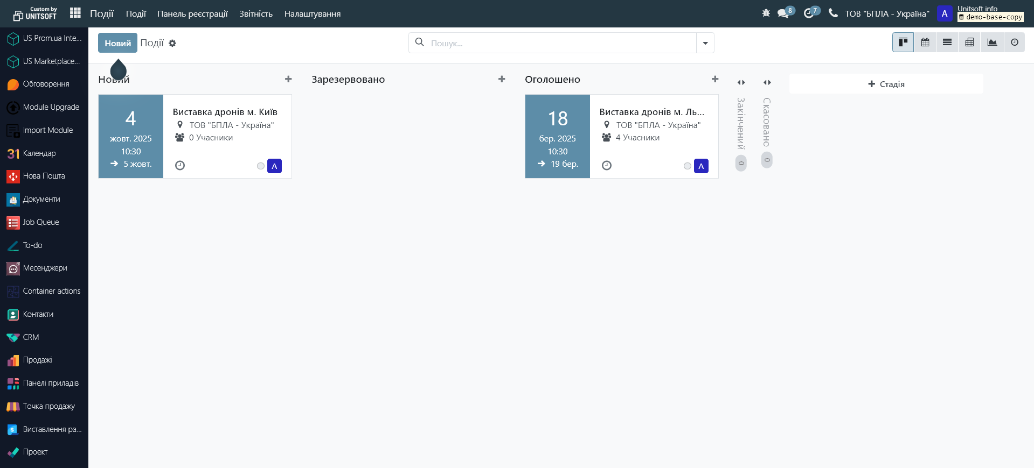1034x468 pixels.
Task: Open conversations messages icon
Action: point(783,13)
